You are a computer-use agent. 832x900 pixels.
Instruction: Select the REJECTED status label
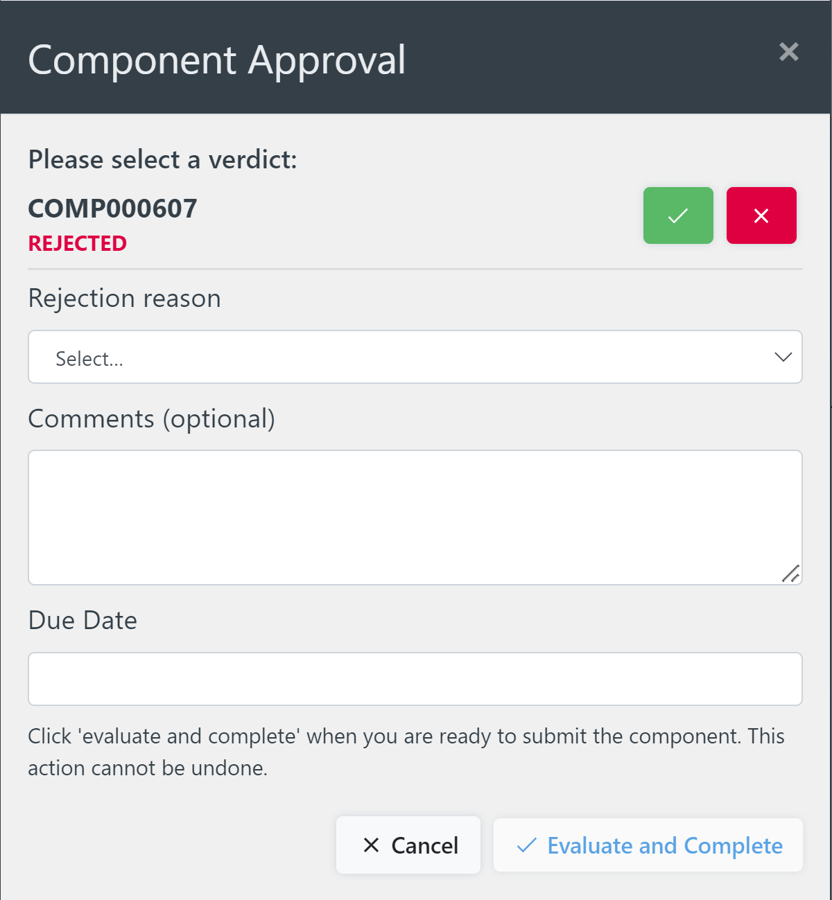click(77, 243)
